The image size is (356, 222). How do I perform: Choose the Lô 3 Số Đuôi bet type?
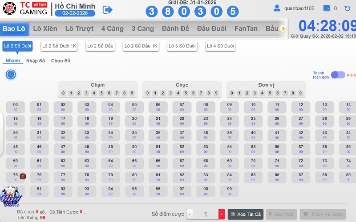tap(182, 46)
